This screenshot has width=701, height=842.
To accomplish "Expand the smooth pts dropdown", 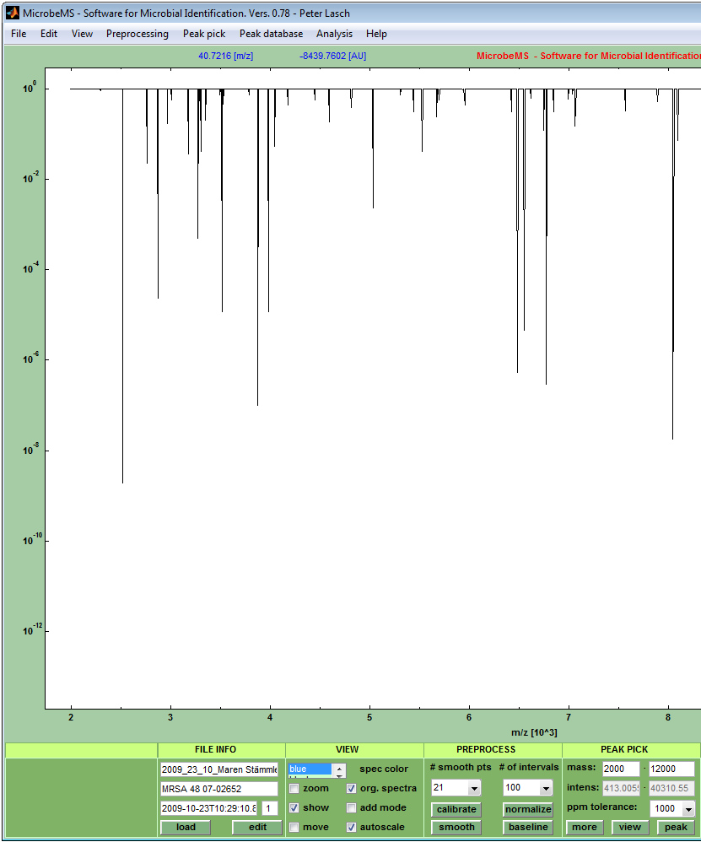I will (x=473, y=788).
